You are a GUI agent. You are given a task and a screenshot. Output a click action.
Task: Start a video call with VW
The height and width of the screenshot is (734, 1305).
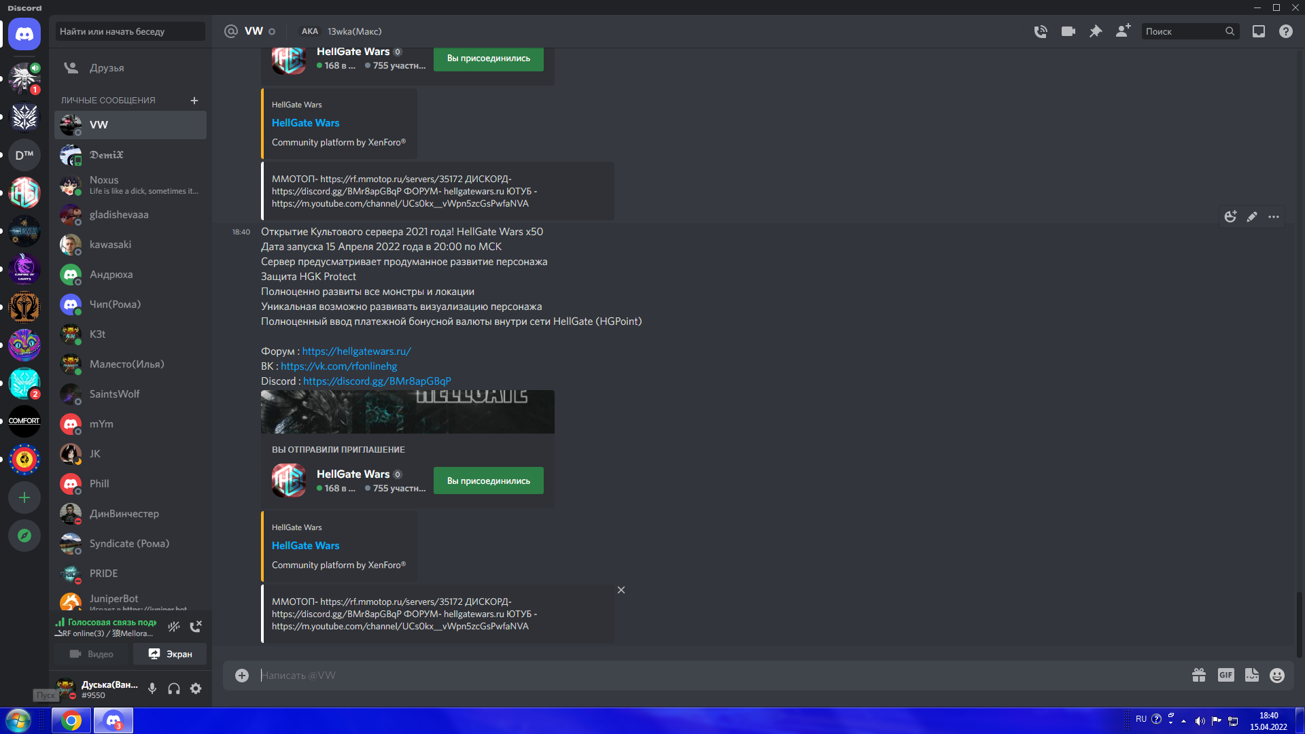(x=1068, y=31)
